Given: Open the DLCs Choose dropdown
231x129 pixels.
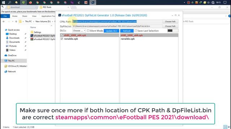Looking at the screenshot, I should [x=79, y=31].
